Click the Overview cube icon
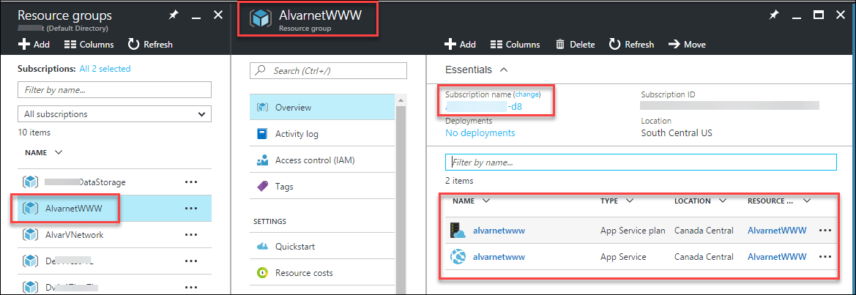 [x=262, y=108]
